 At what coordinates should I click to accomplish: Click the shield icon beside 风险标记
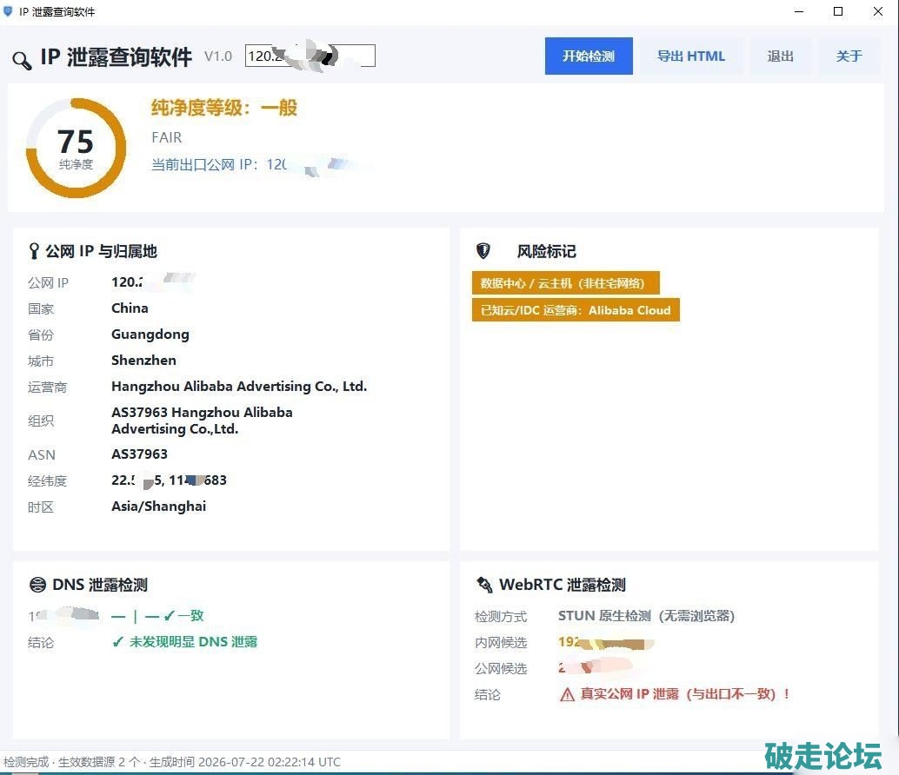click(483, 251)
